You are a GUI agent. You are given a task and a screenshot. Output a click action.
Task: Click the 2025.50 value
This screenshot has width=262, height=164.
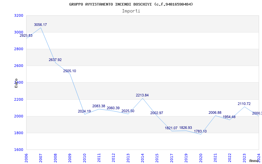coord(128,111)
